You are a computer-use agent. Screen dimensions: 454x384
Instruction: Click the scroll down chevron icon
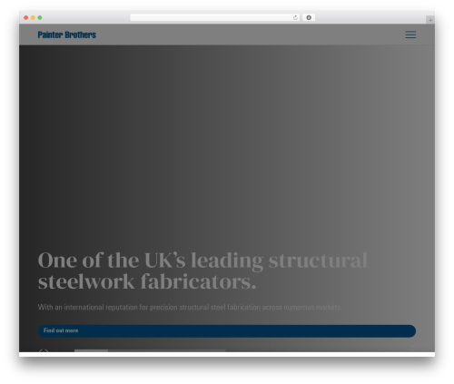tap(412, 347)
